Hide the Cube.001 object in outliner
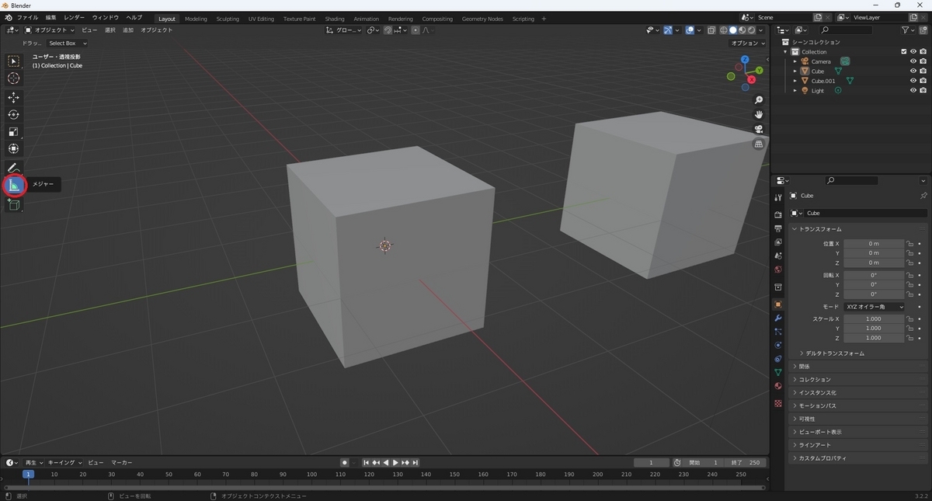The height and width of the screenshot is (501, 932). click(x=913, y=81)
